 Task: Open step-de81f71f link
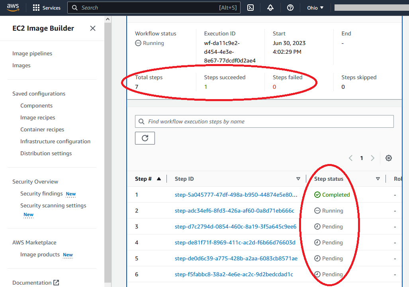pos(235,242)
